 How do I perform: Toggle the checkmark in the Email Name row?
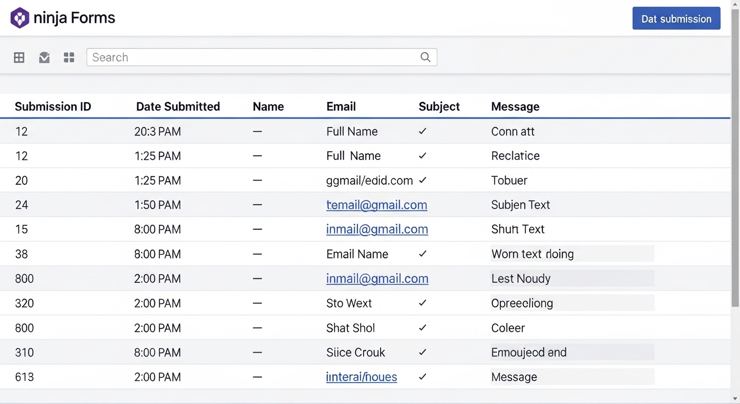tap(423, 254)
